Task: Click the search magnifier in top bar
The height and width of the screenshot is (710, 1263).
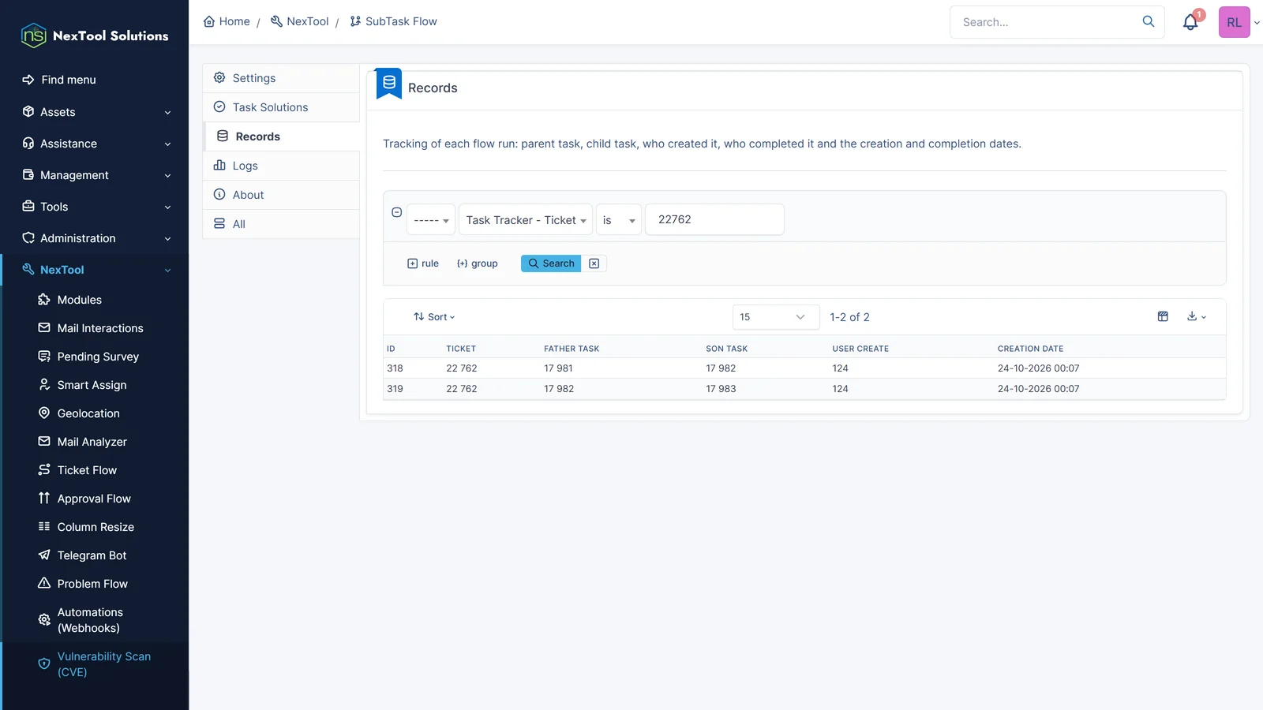Action: point(1149,21)
